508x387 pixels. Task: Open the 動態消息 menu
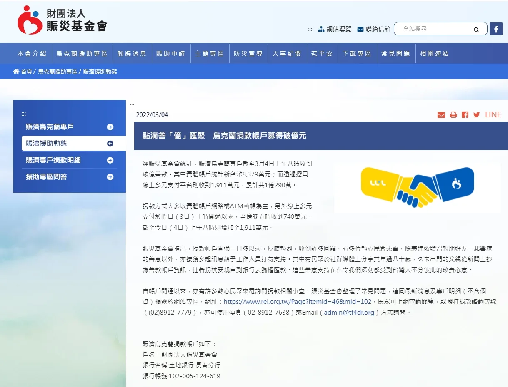(132, 53)
